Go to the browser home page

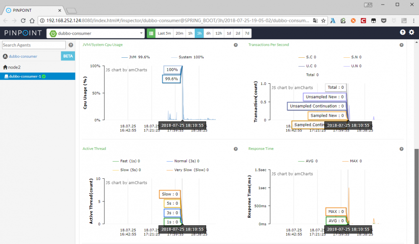32,21
